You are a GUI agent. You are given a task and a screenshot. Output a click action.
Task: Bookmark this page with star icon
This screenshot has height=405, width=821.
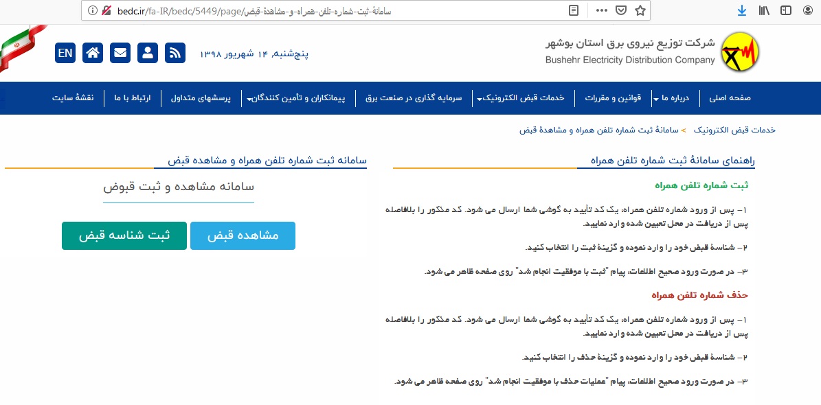click(x=640, y=10)
